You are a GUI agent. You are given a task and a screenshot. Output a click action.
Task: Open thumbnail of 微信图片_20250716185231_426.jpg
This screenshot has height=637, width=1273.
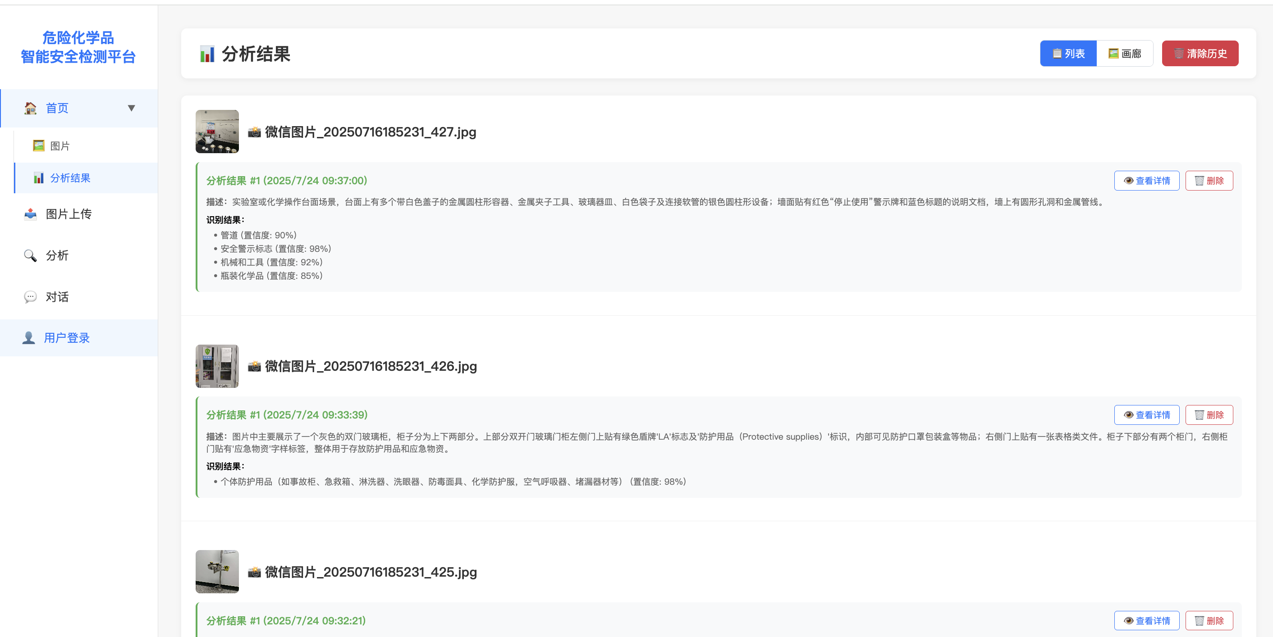[x=217, y=366]
